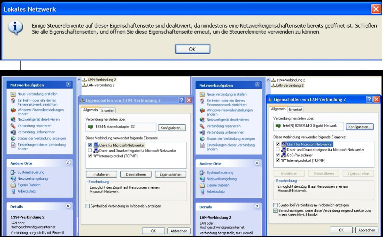This screenshot has width=383, height=237.
Task: Toggle Internetprotokoll (TCP/IP) in 1394 properties
Action: point(90,155)
